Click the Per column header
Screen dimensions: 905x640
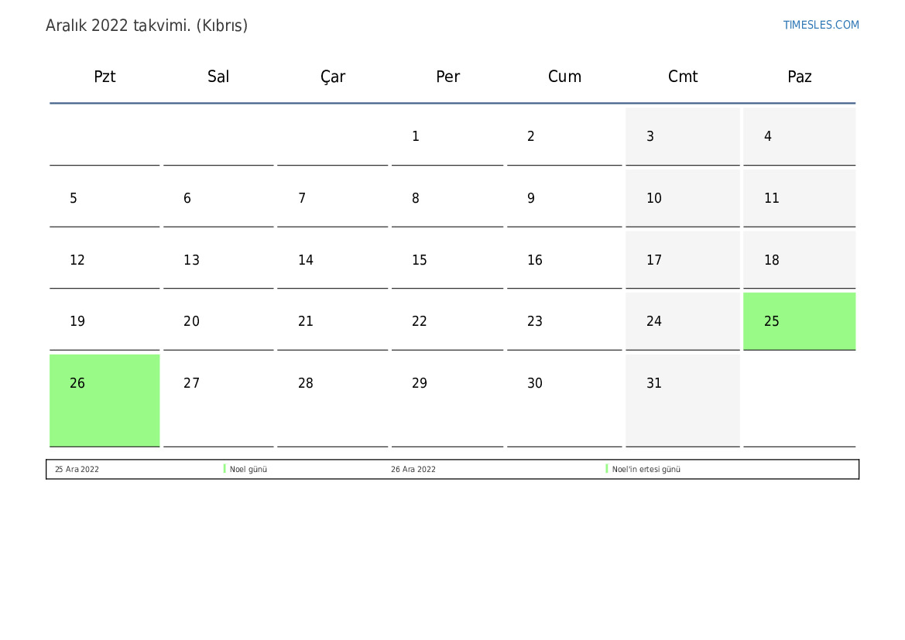447,77
